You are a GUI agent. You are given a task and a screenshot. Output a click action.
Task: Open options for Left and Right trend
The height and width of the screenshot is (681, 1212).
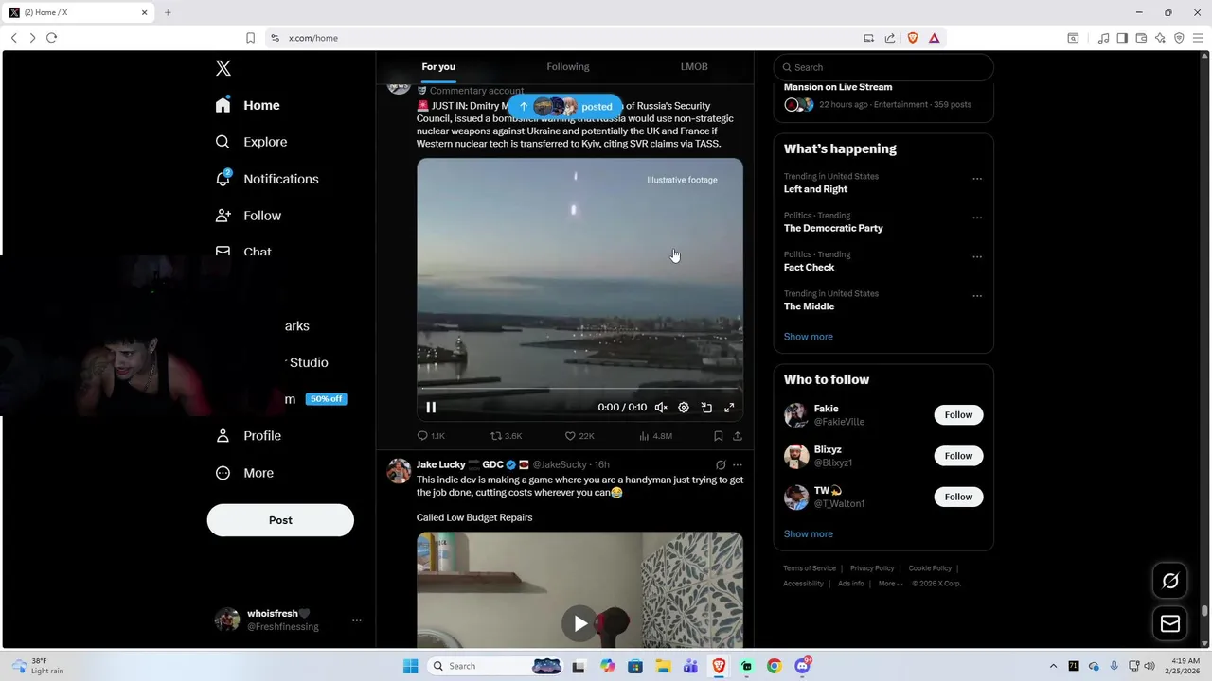pyautogui.click(x=977, y=179)
